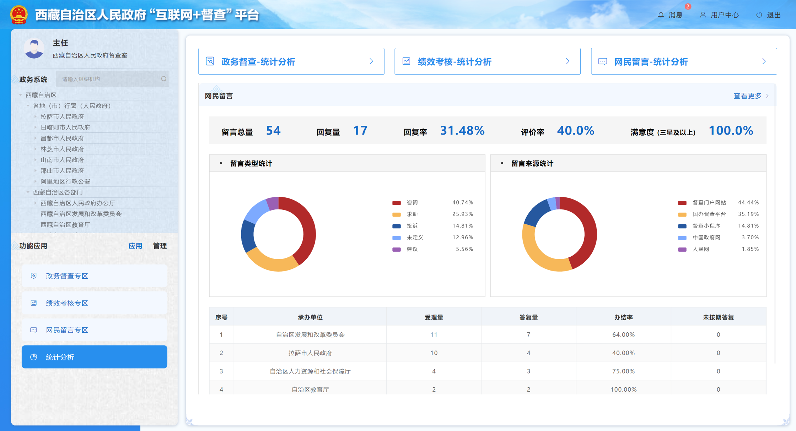796x431 pixels.
Task: Collapse 西藏自治区各部门 tree branch
Action: 28,192
